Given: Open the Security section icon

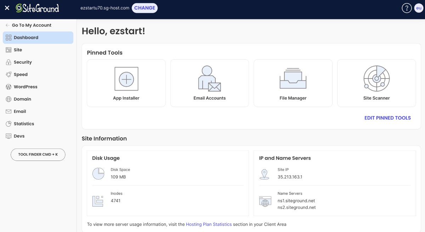Looking at the screenshot, I should [8, 62].
